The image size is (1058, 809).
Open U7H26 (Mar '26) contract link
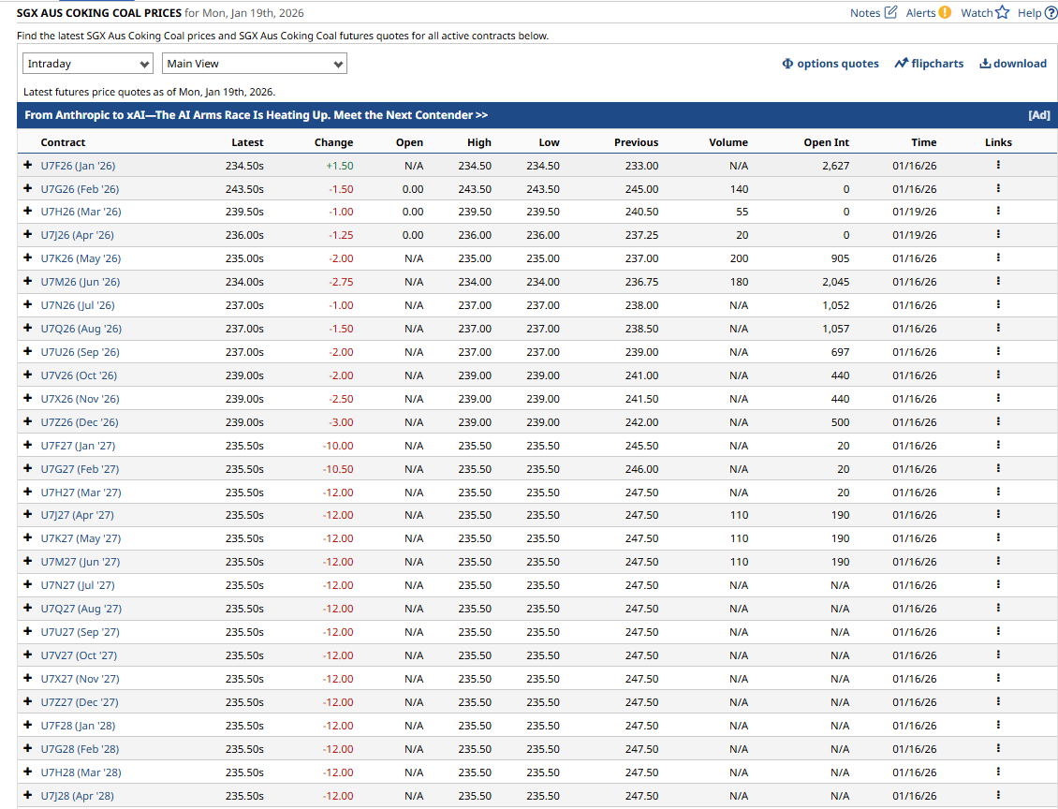pos(81,212)
